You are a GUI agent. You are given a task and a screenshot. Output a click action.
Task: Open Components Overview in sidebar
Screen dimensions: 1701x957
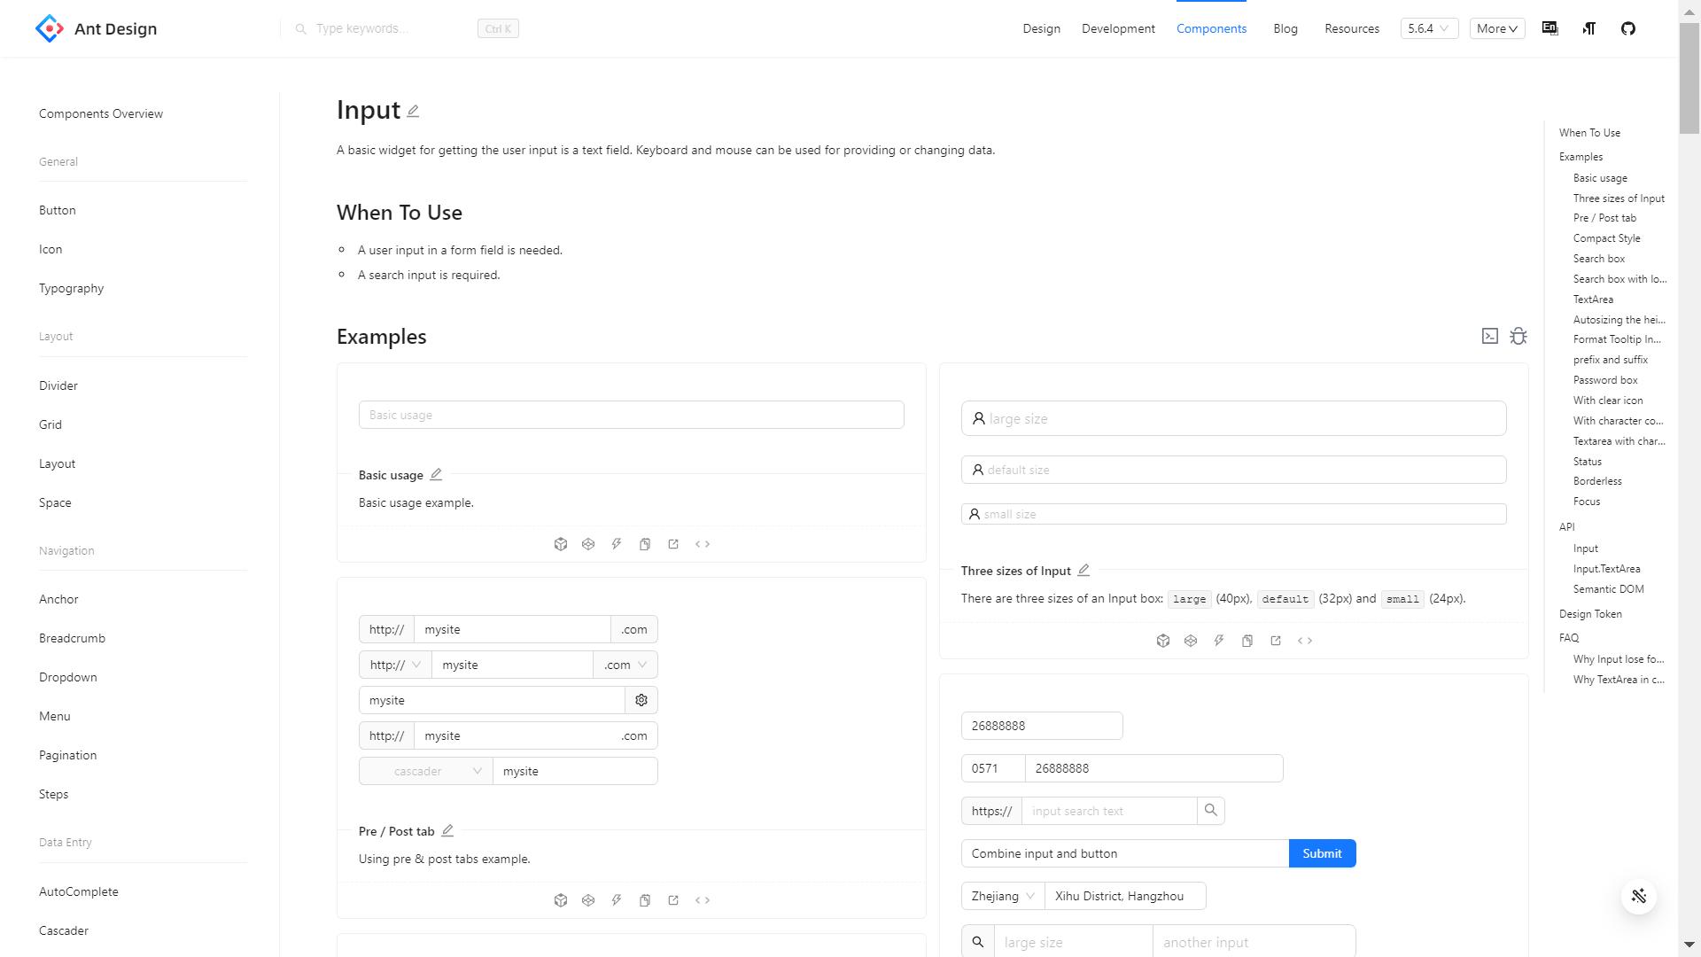click(x=101, y=113)
